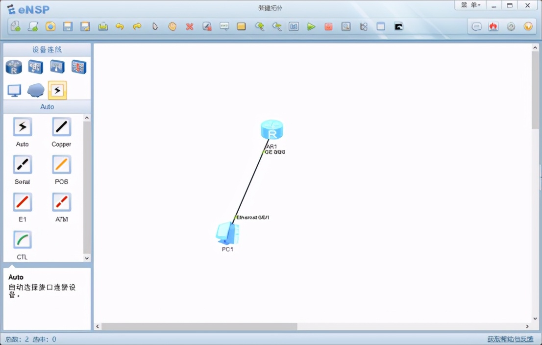Select the pointer restore tool

click(155, 26)
